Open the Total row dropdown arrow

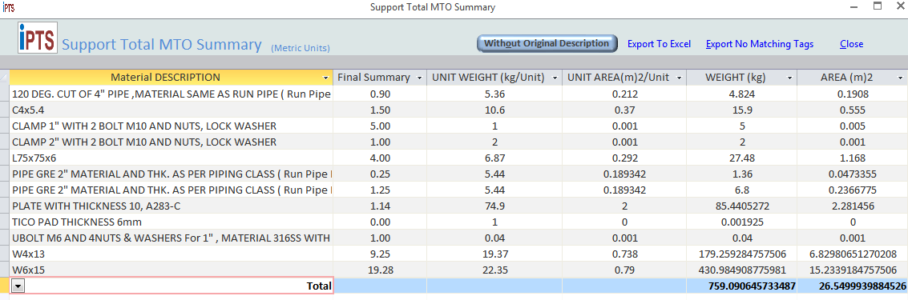point(18,286)
